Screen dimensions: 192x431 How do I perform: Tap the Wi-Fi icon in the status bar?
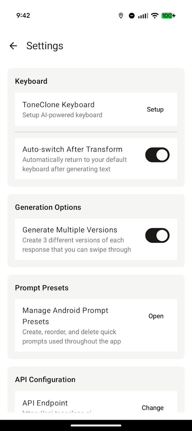(155, 16)
